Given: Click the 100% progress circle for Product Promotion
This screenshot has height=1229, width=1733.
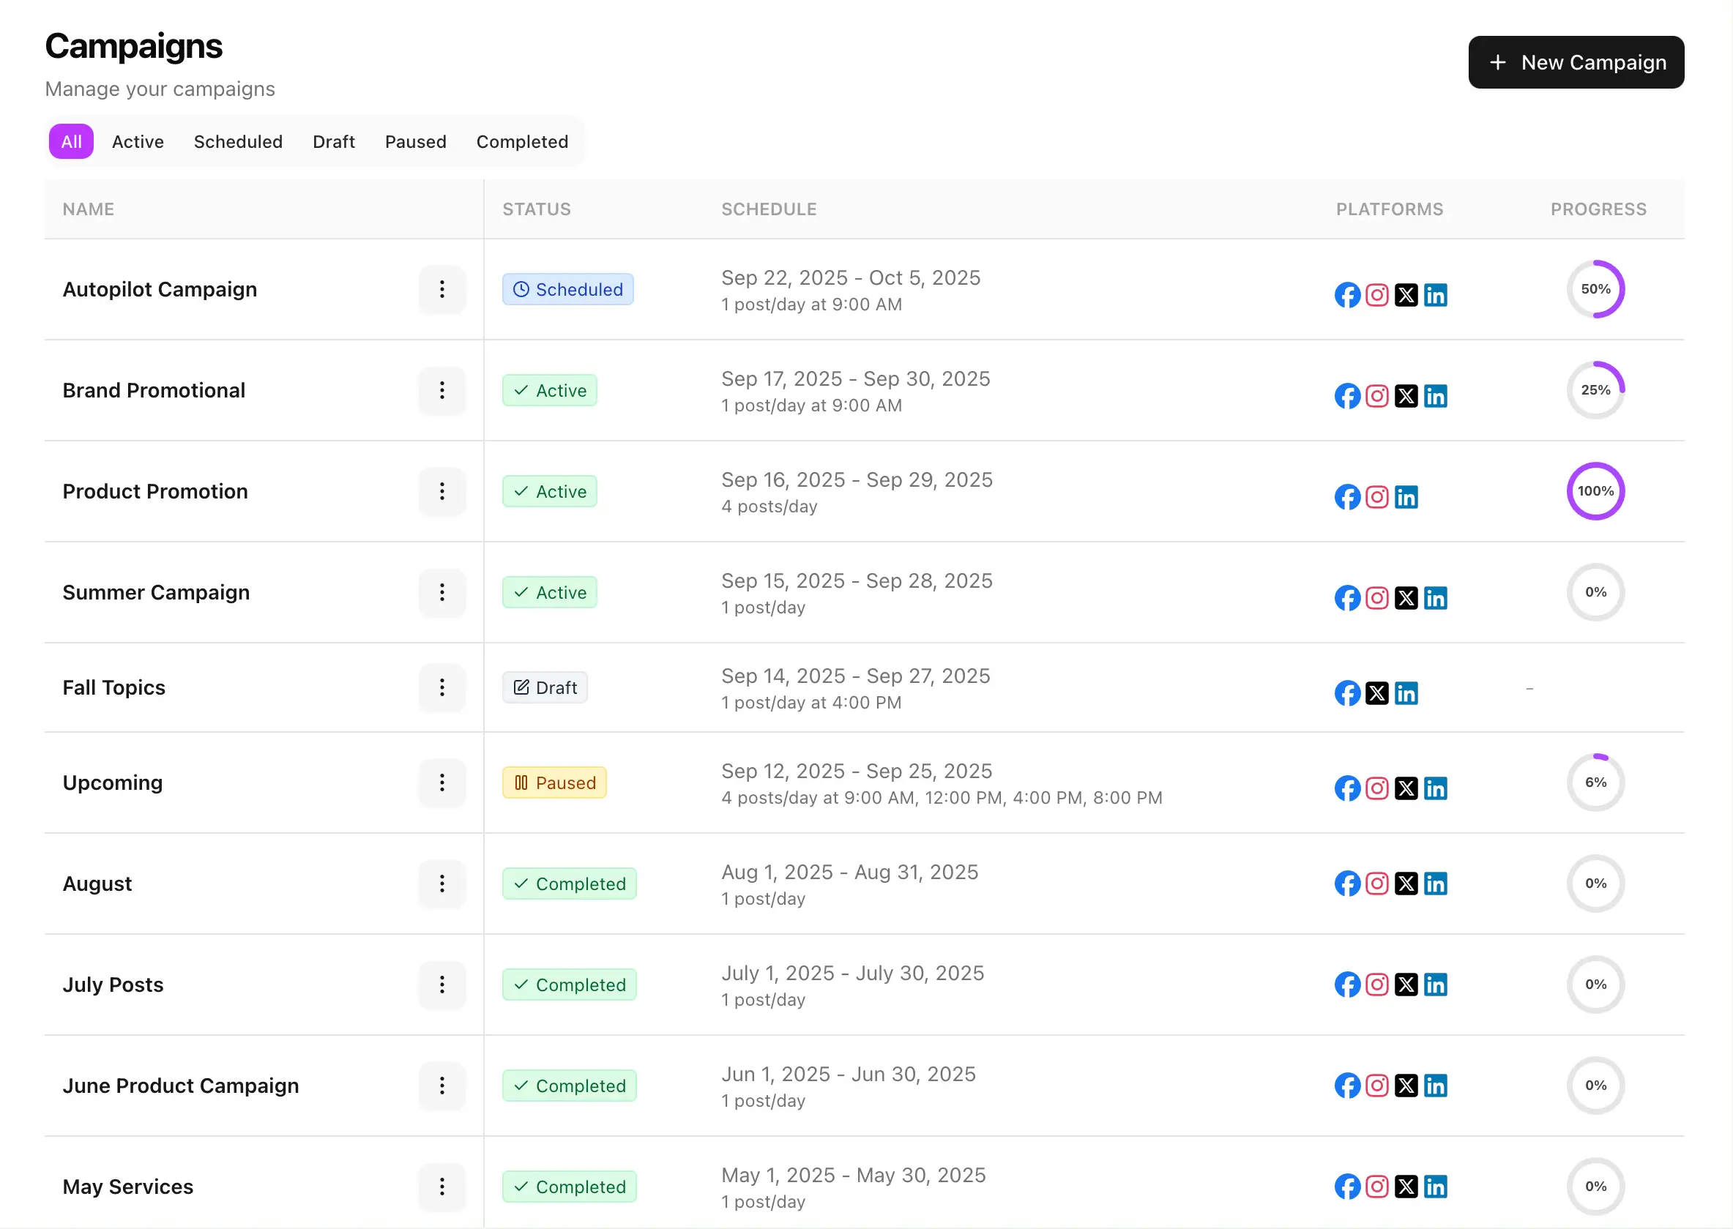Looking at the screenshot, I should pos(1596,491).
